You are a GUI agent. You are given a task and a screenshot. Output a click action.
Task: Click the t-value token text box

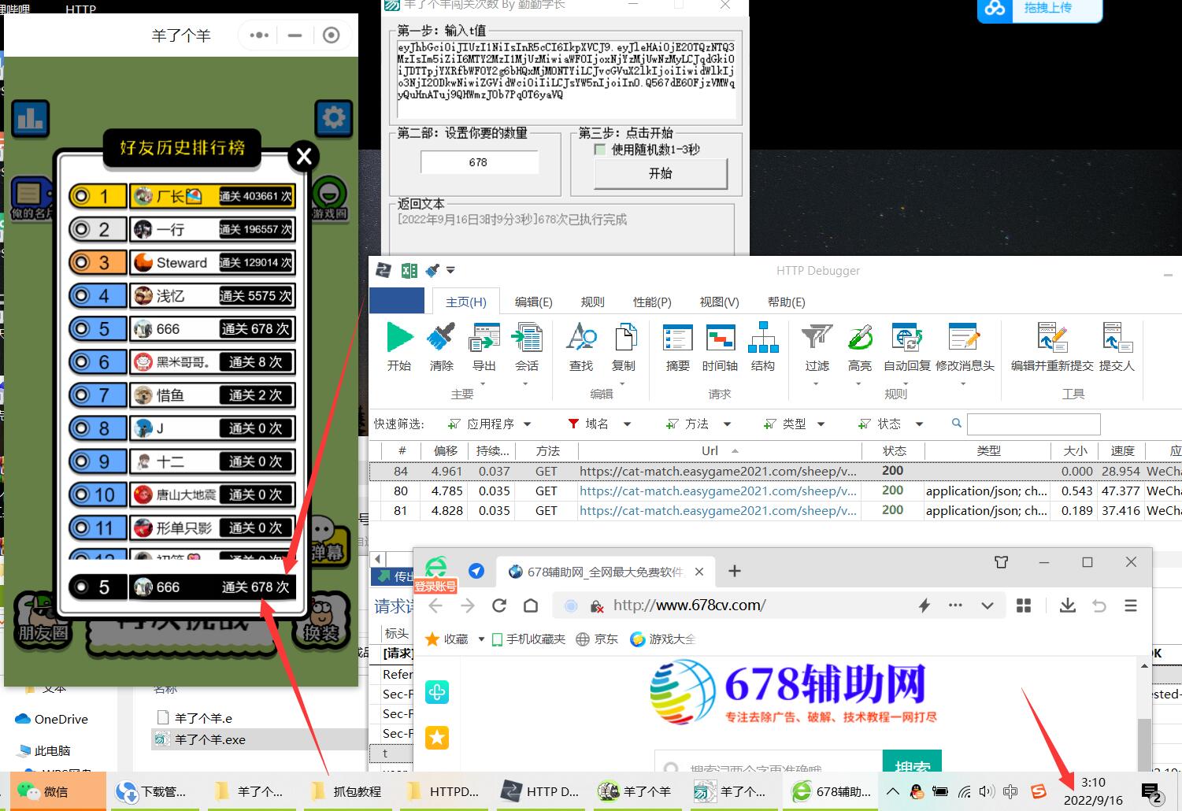tap(565, 79)
